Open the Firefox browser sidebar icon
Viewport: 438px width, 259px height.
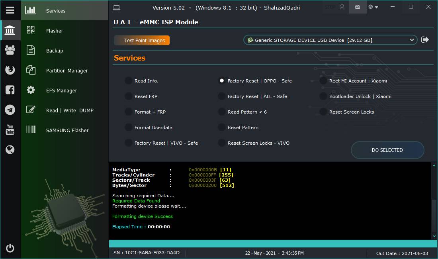[10, 70]
